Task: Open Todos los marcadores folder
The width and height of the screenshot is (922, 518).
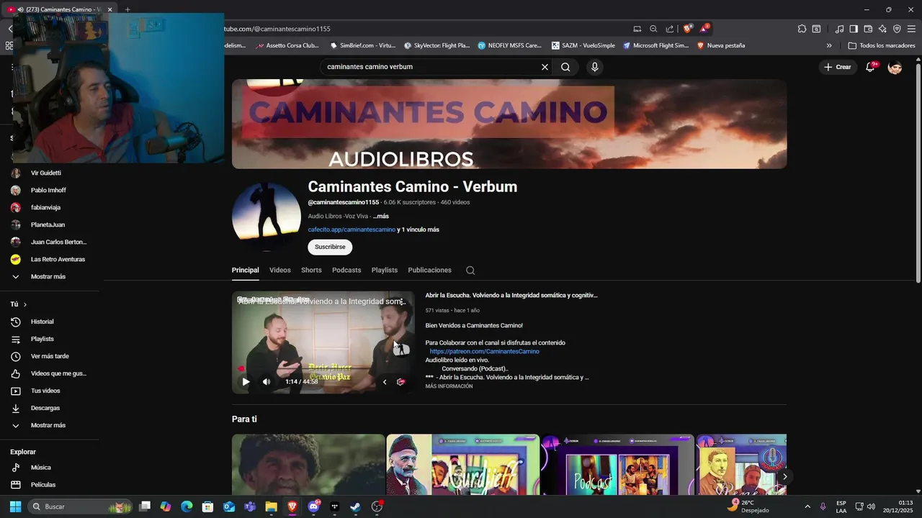Action: coord(882,45)
